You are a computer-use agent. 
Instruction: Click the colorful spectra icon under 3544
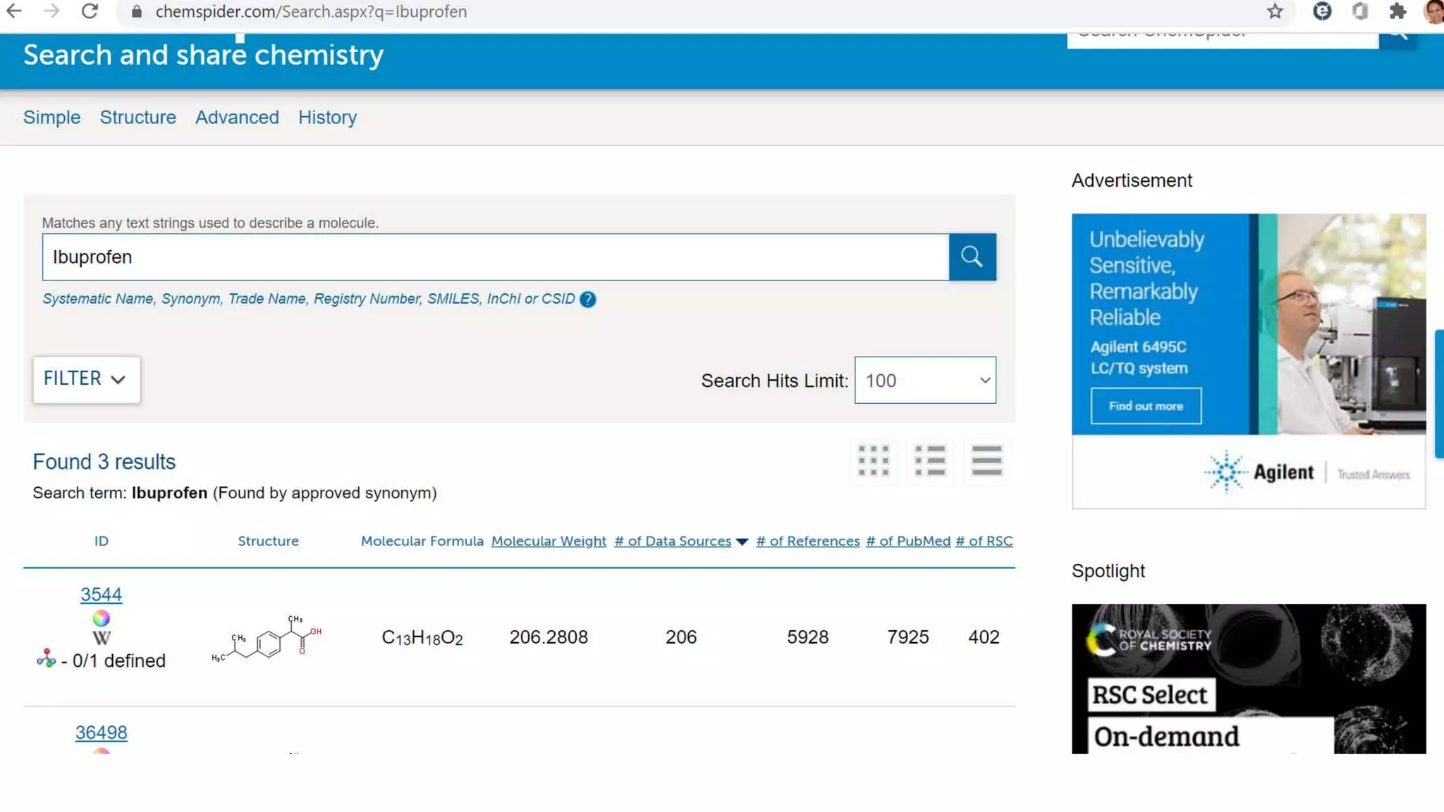pos(101,618)
